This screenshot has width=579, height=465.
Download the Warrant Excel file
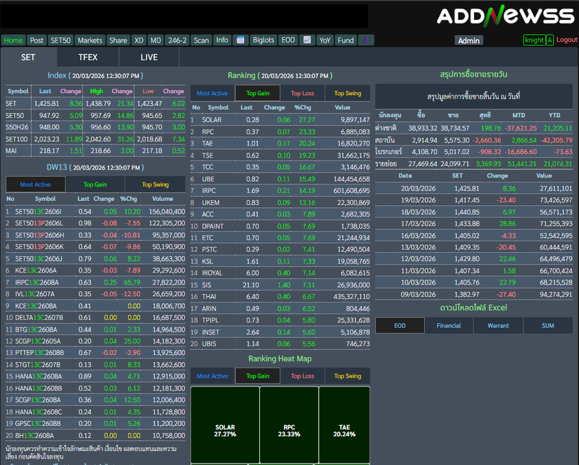498,326
